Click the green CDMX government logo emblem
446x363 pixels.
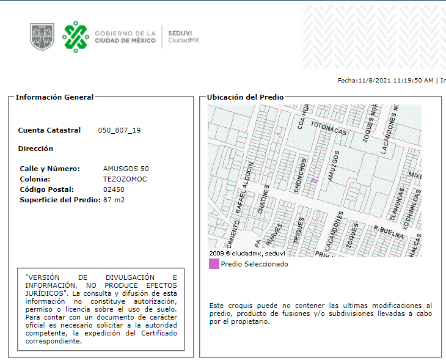click(x=76, y=37)
